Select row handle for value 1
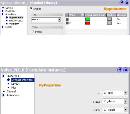The image size is (130, 114). click(67, 19)
